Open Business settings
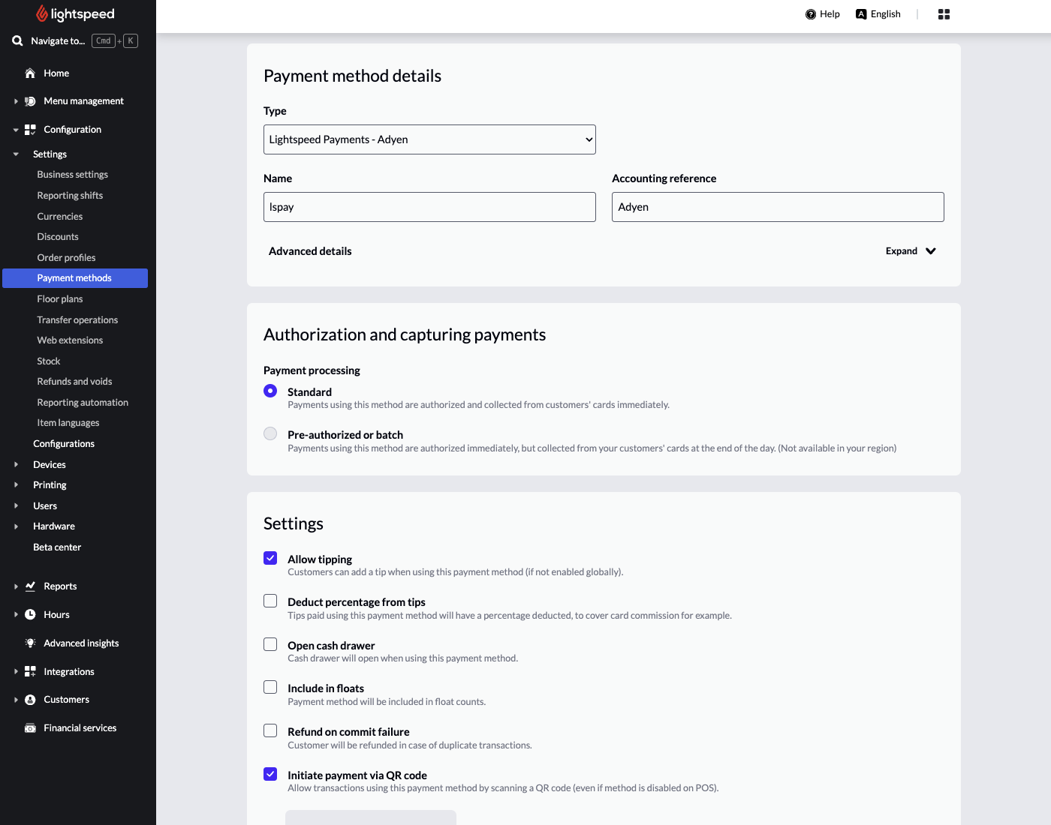 click(x=73, y=175)
